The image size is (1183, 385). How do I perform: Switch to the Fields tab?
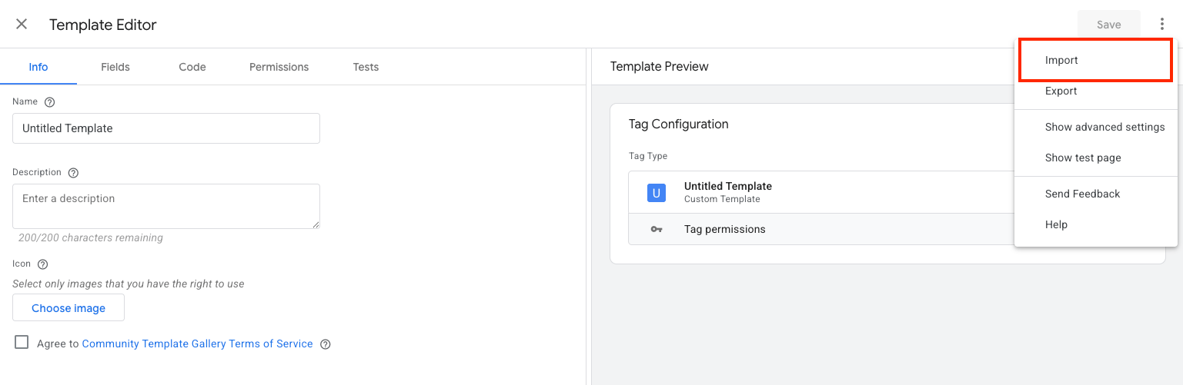(x=115, y=67)
